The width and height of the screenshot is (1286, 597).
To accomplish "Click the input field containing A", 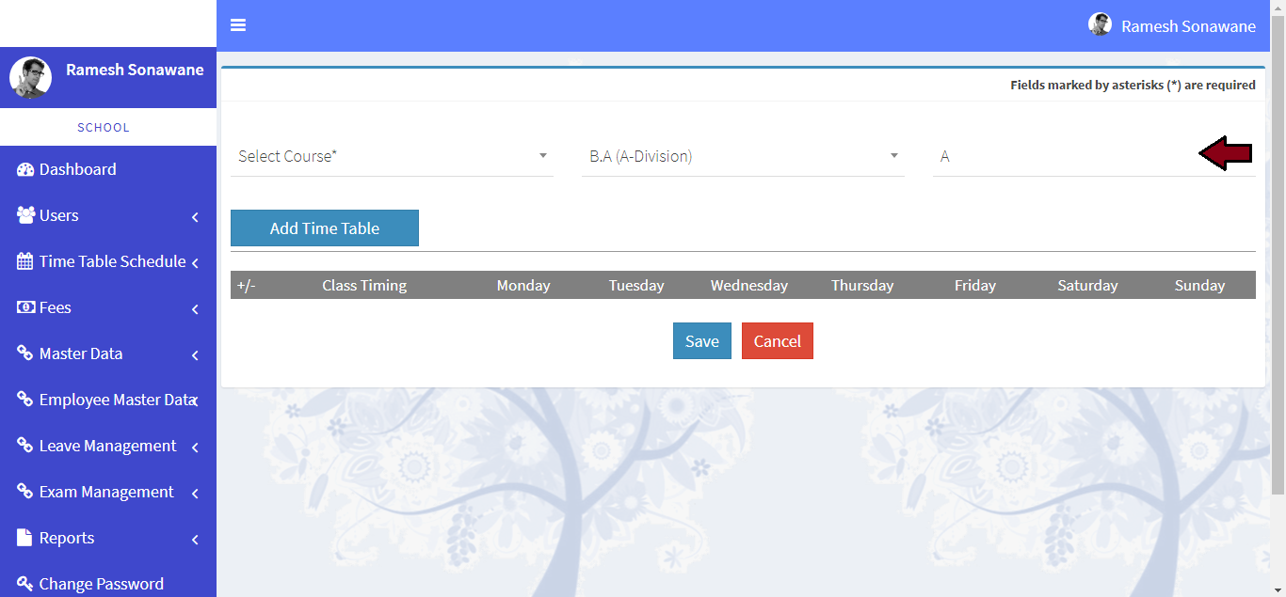I will point(1064,156).
